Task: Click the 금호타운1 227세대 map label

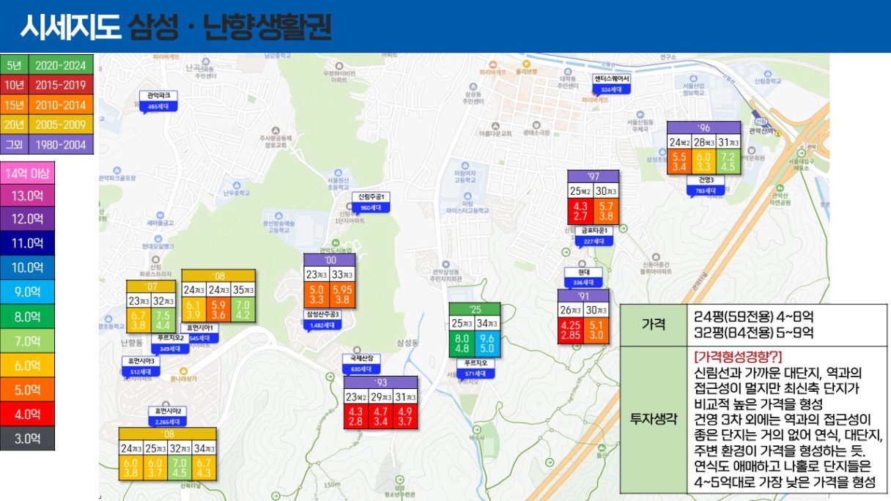Action: pyautogui.click(x=594, y=235)
